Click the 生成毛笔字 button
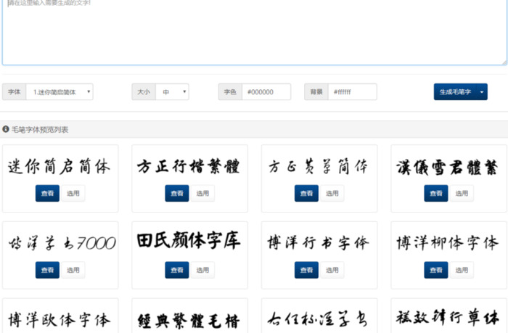This screenshot has height=333, width=508. click(455, 92)
